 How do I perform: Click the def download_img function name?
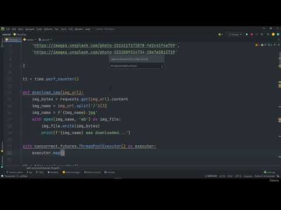[46, 92]
